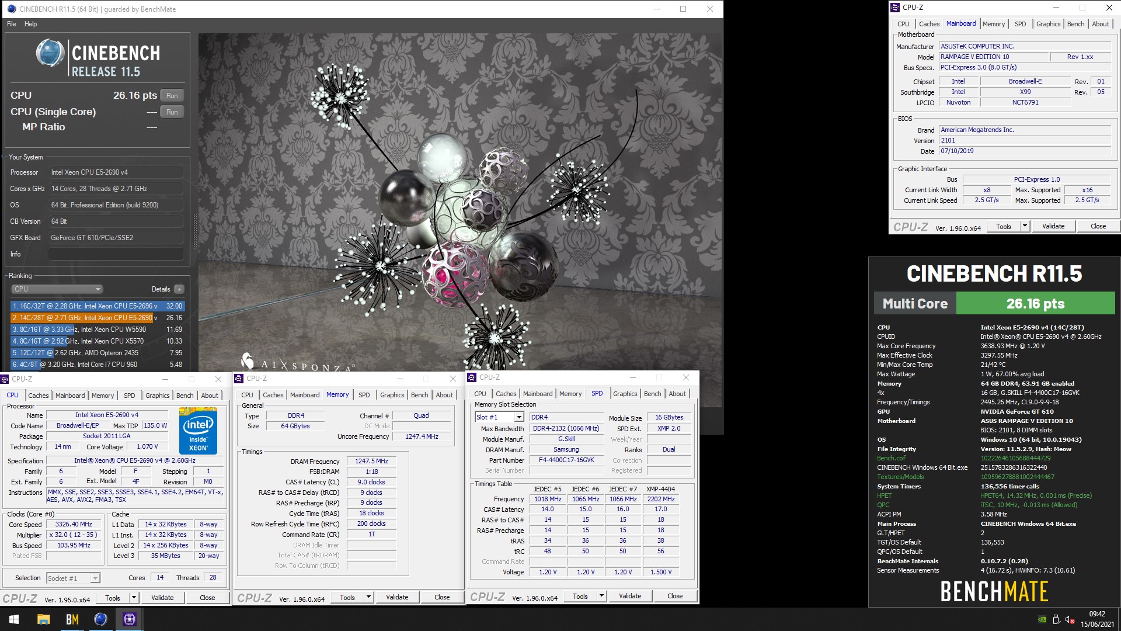
Task: Open Graphics tab in Memory CPU-Z window
Action: pyautogui.click(x=392, y=395)
